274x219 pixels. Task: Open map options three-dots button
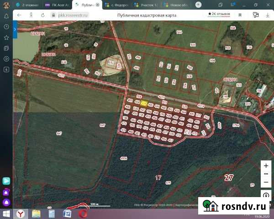[x=266, y=174]
